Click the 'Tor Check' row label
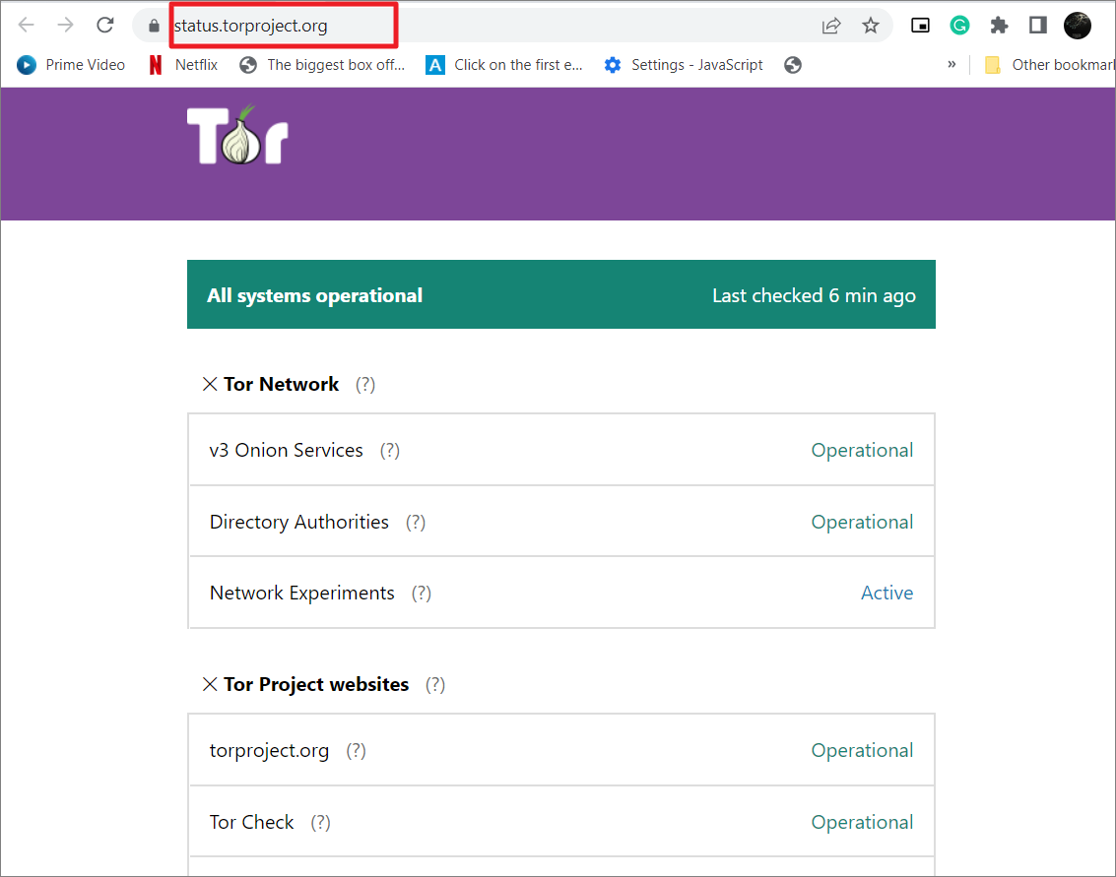The height and width of the screenshot is (877, 1116). 251,822
